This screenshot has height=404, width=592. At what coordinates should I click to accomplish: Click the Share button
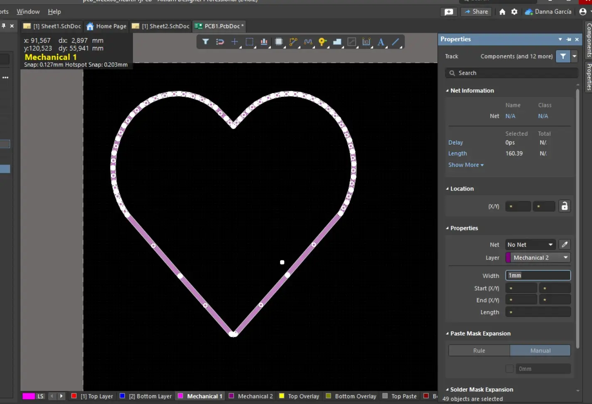click(476, 12)
